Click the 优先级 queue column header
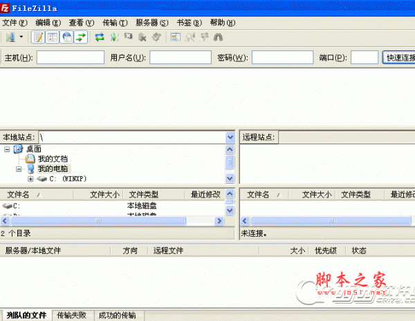 tap(326, 251)
